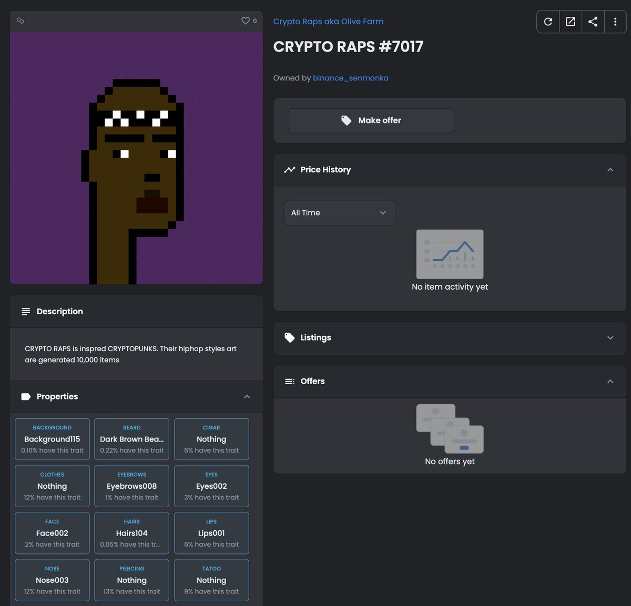
Task: Click the favorites count 0
Action: [x=255, y=21]
